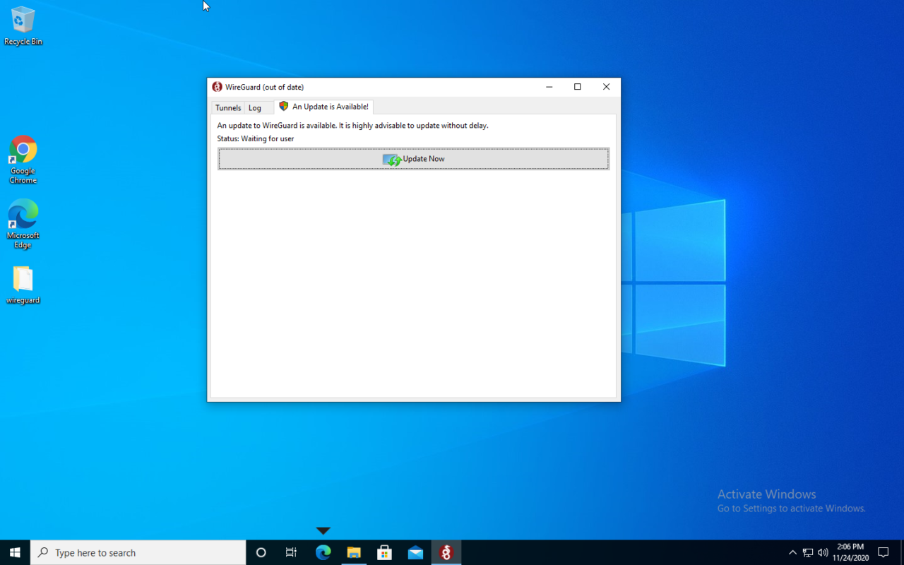Click the taskbar search box
This screenshot has width=904, height=565.
coord(138,552)
